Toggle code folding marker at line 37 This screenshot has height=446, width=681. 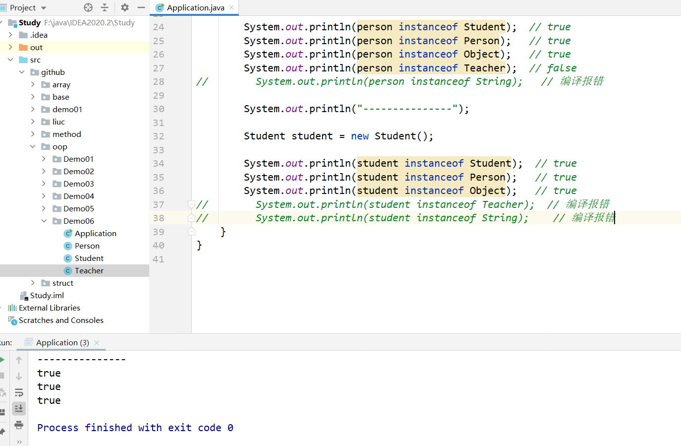pyautogui.click(x=191, y=204)
